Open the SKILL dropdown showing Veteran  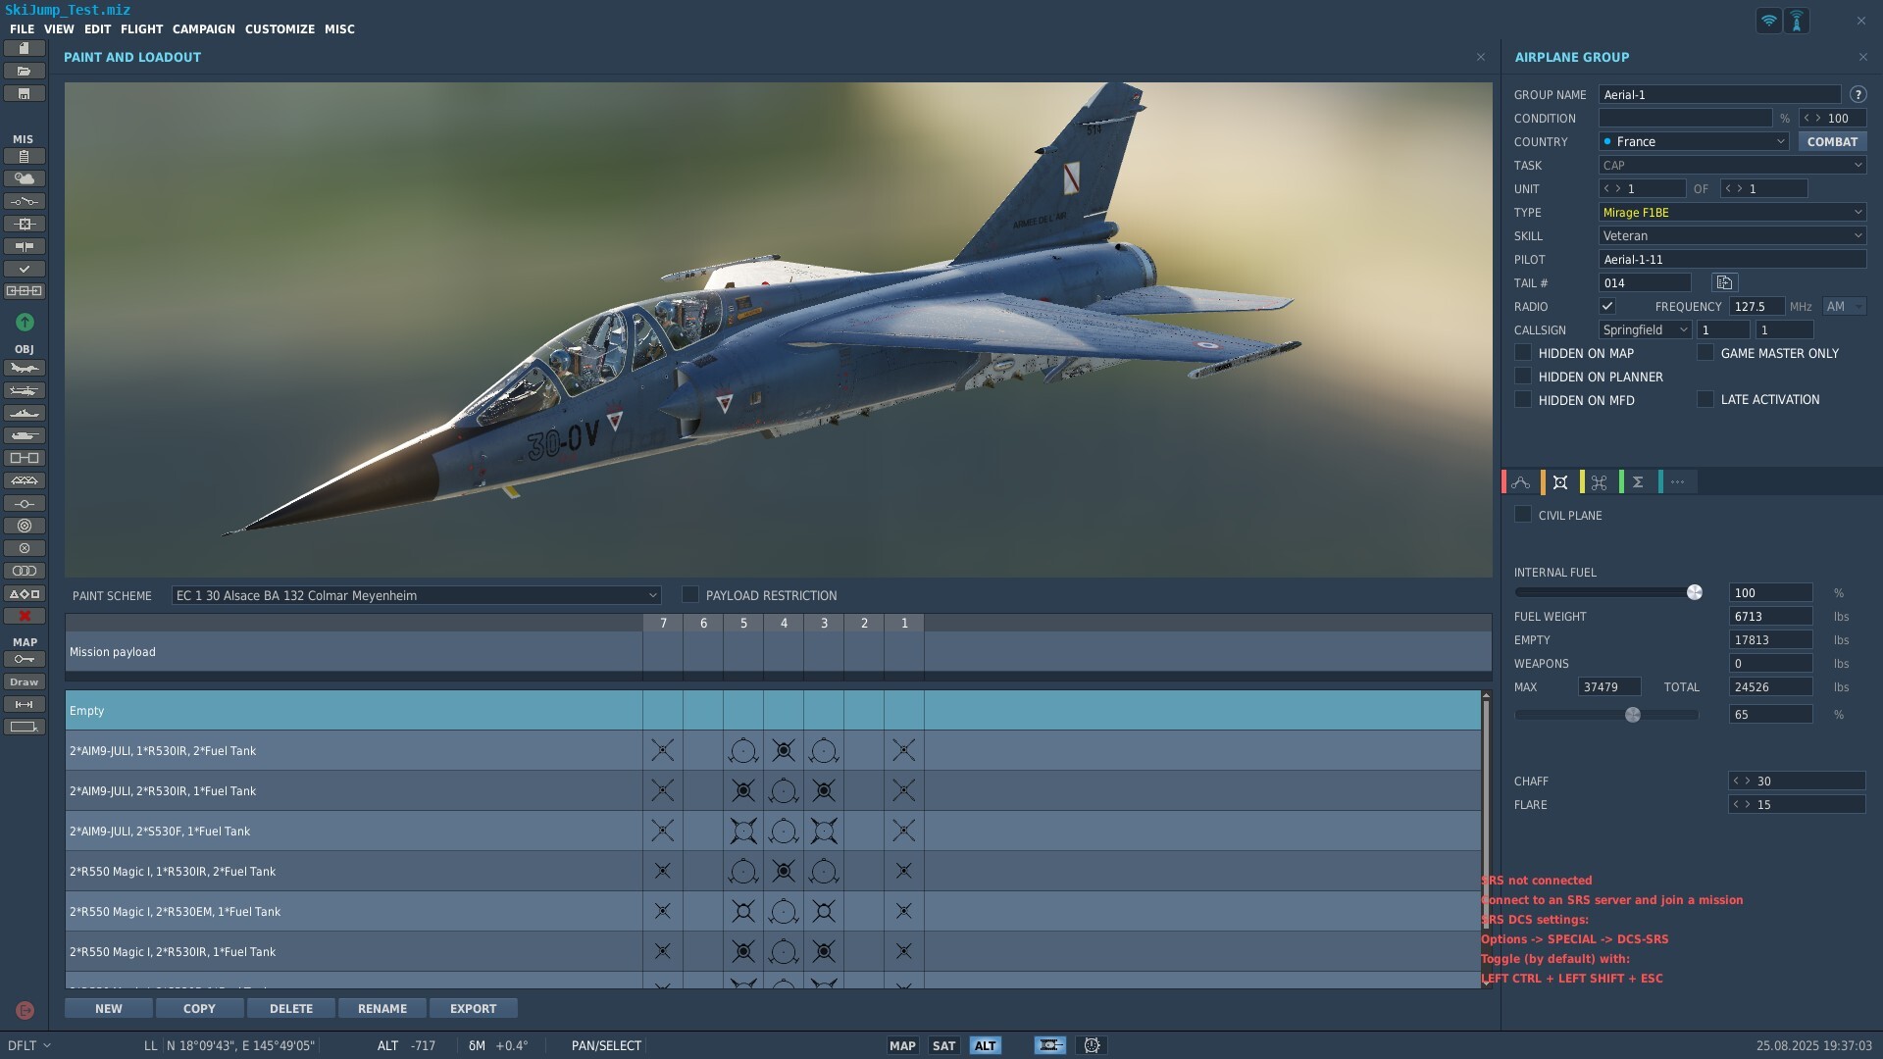click(1732, 235)
